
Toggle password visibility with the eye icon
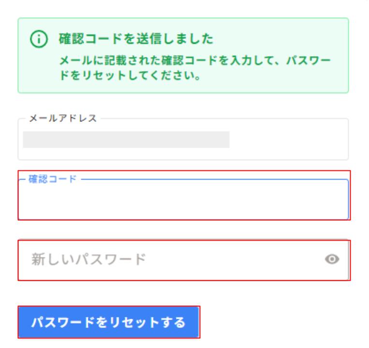[x=332, y=259]
